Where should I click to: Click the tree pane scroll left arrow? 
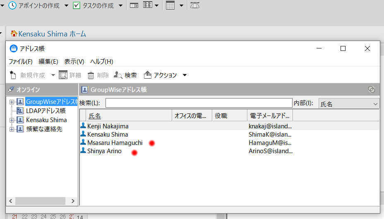click(x=10, y=201)
